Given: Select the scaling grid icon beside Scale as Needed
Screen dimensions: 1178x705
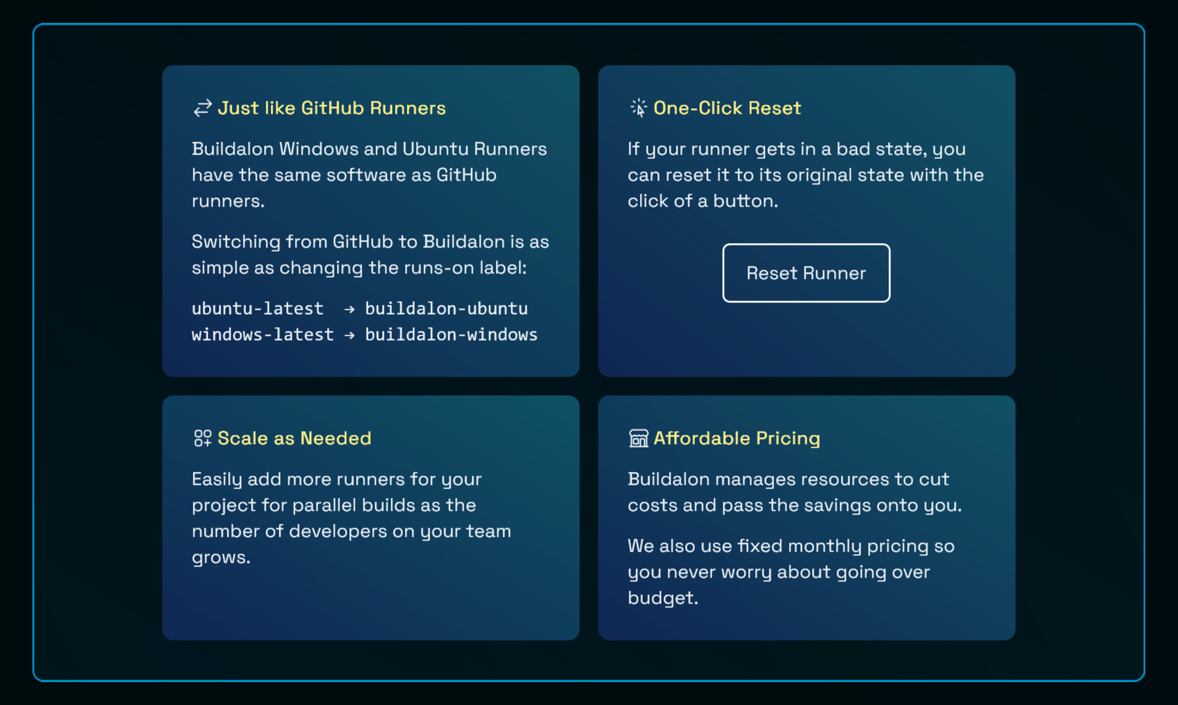Looking at the screenshot, I should [202, 438].
